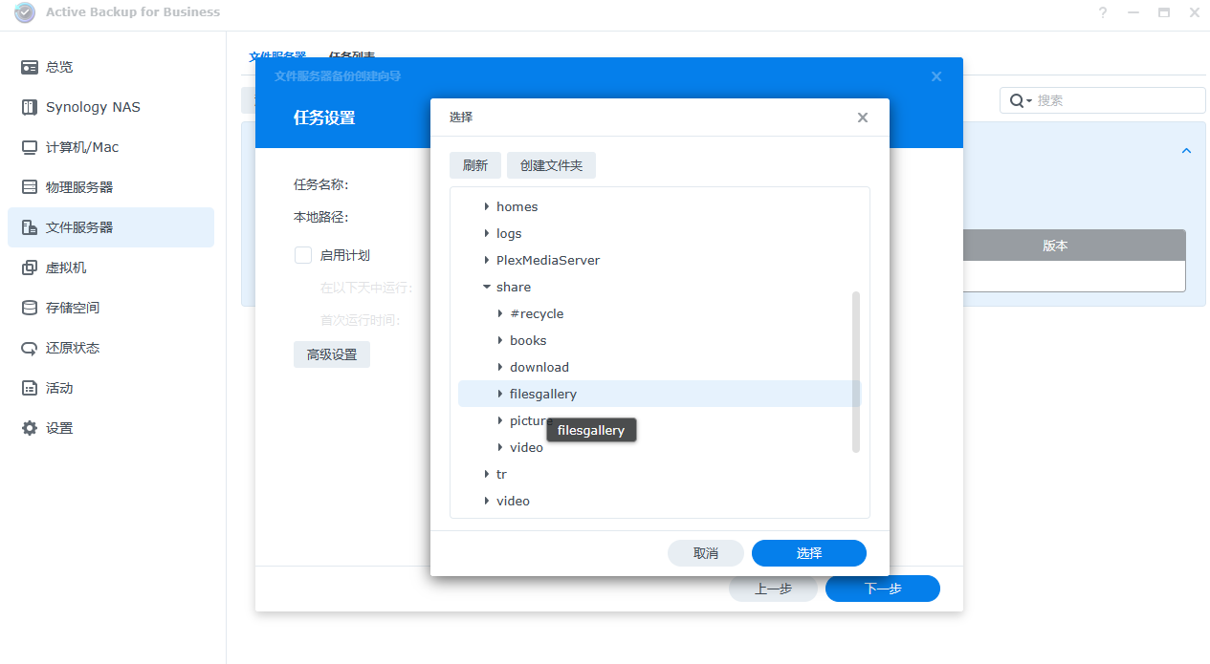Collapse the share folder tree node
The height and width of the screenshot is (664, 1210).
pos(487,287)
